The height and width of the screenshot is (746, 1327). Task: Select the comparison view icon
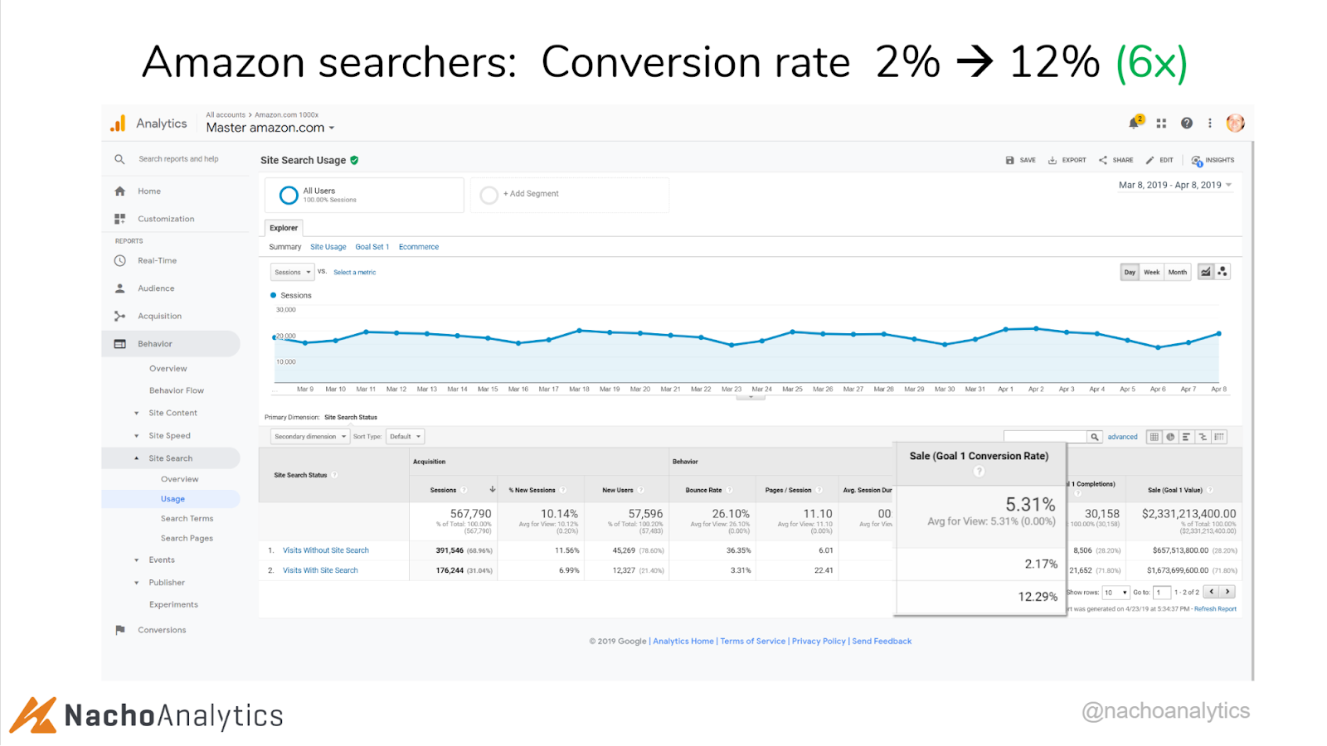coord(1203,437)
